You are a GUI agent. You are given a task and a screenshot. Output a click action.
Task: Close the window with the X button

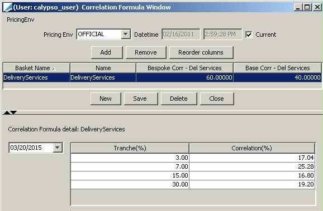click(317, 7)
